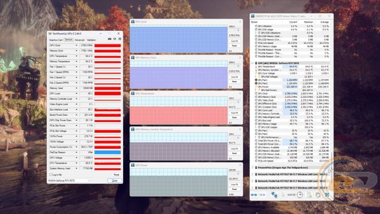This screenshot has height=214, width=380.
Task: Click Auto Fit in GPU Temperature graph
Action: coord(234,113)
